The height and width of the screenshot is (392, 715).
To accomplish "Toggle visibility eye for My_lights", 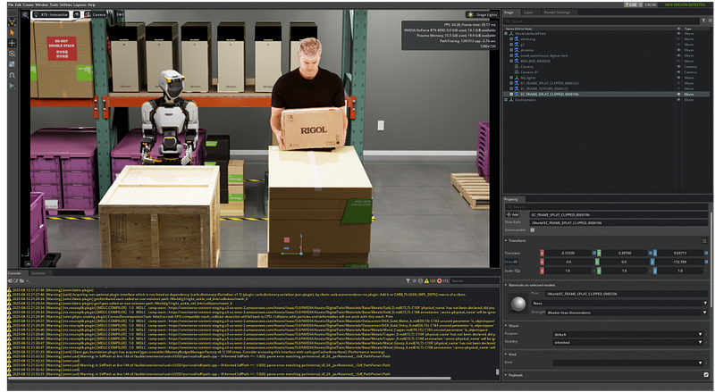I will pyautogui.click(x=678, y=78).
